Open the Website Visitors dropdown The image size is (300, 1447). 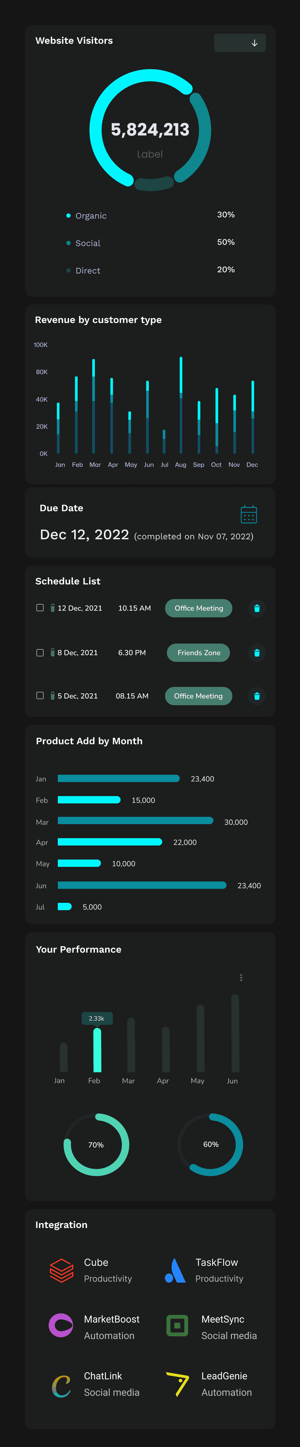pyautogui.click(x=240, y=43)
